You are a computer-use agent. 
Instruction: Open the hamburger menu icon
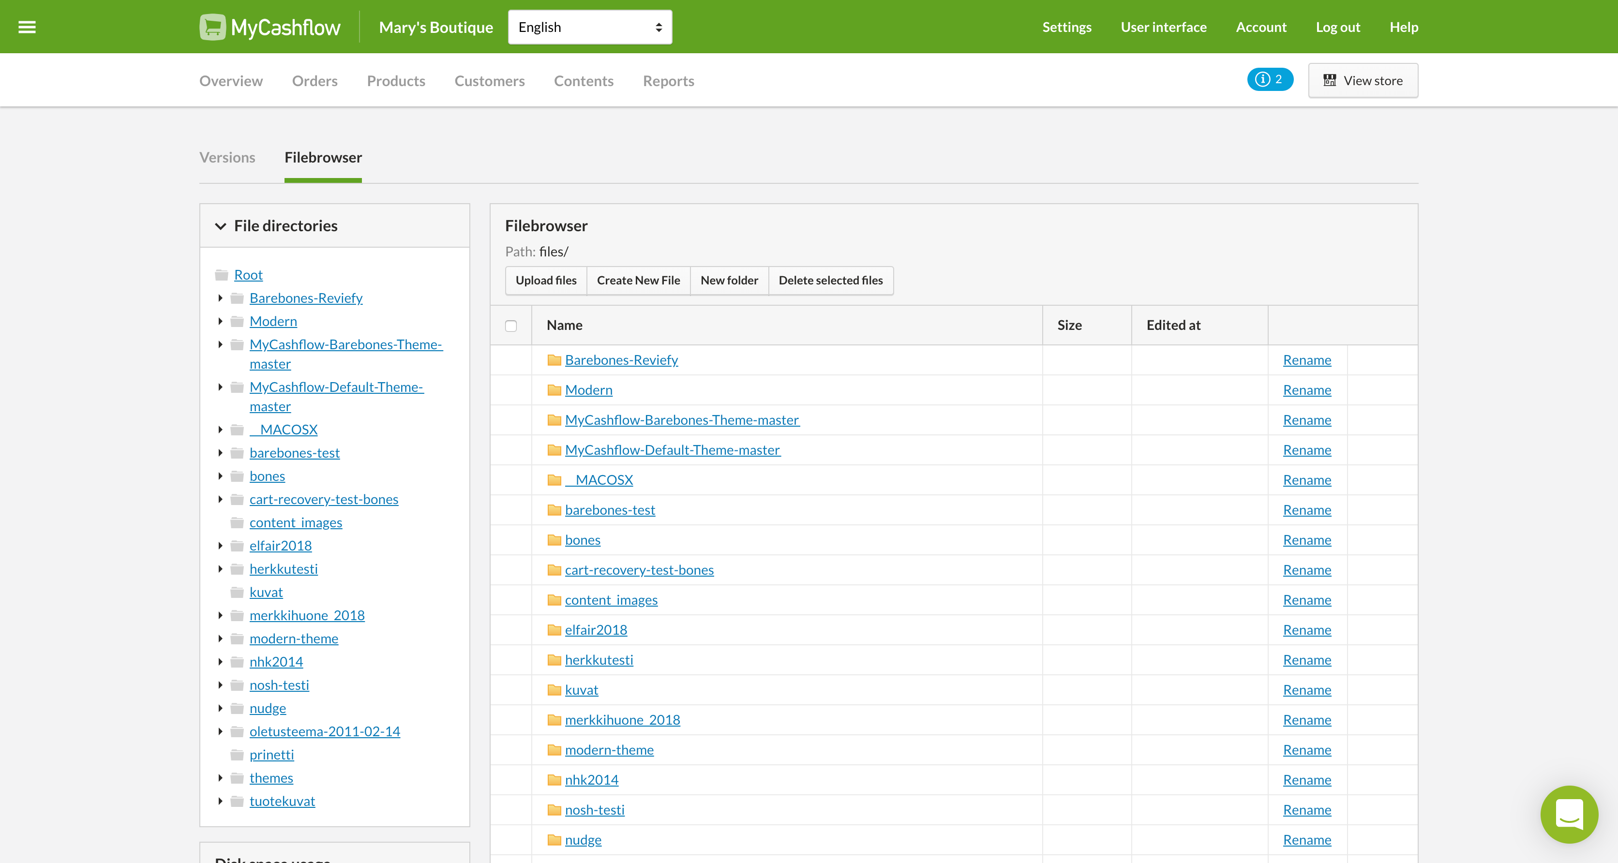(27, 27)
